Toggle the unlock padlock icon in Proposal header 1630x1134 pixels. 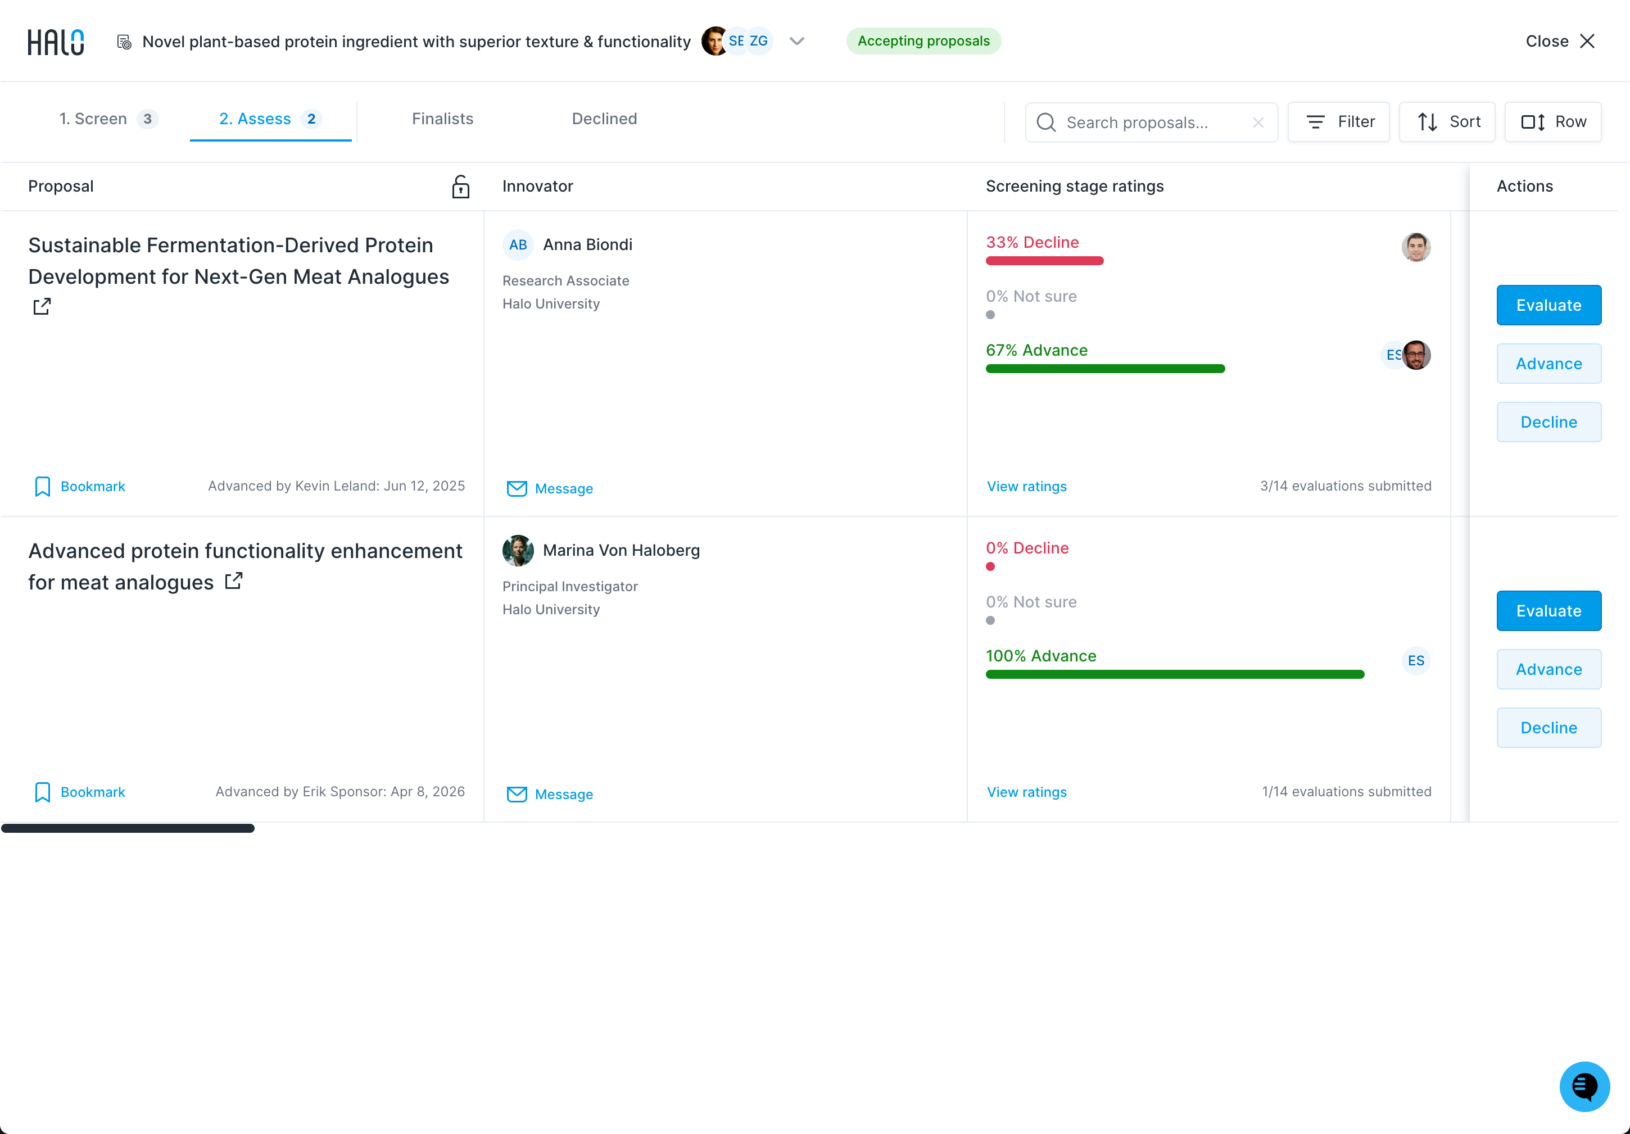(460, 187)
